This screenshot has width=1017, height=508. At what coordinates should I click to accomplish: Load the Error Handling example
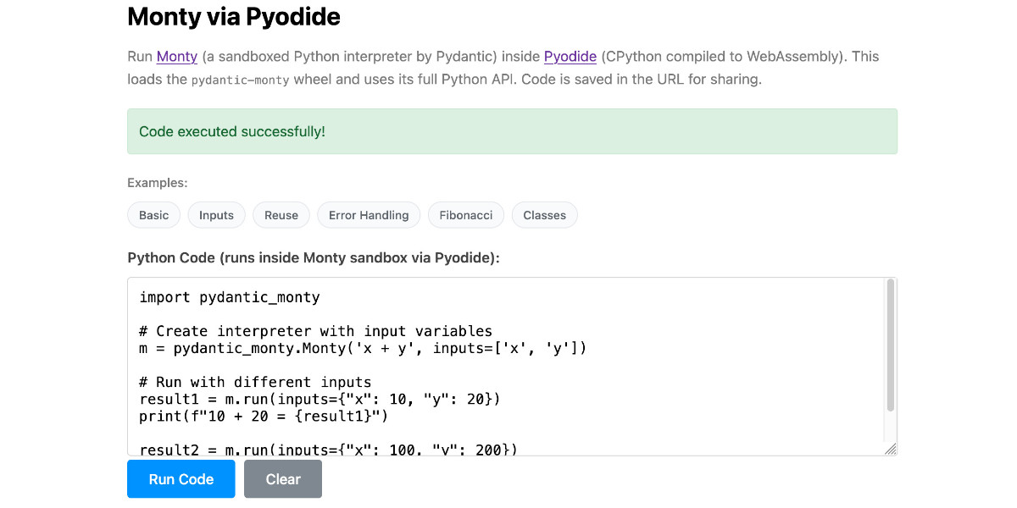click(369, 215)
